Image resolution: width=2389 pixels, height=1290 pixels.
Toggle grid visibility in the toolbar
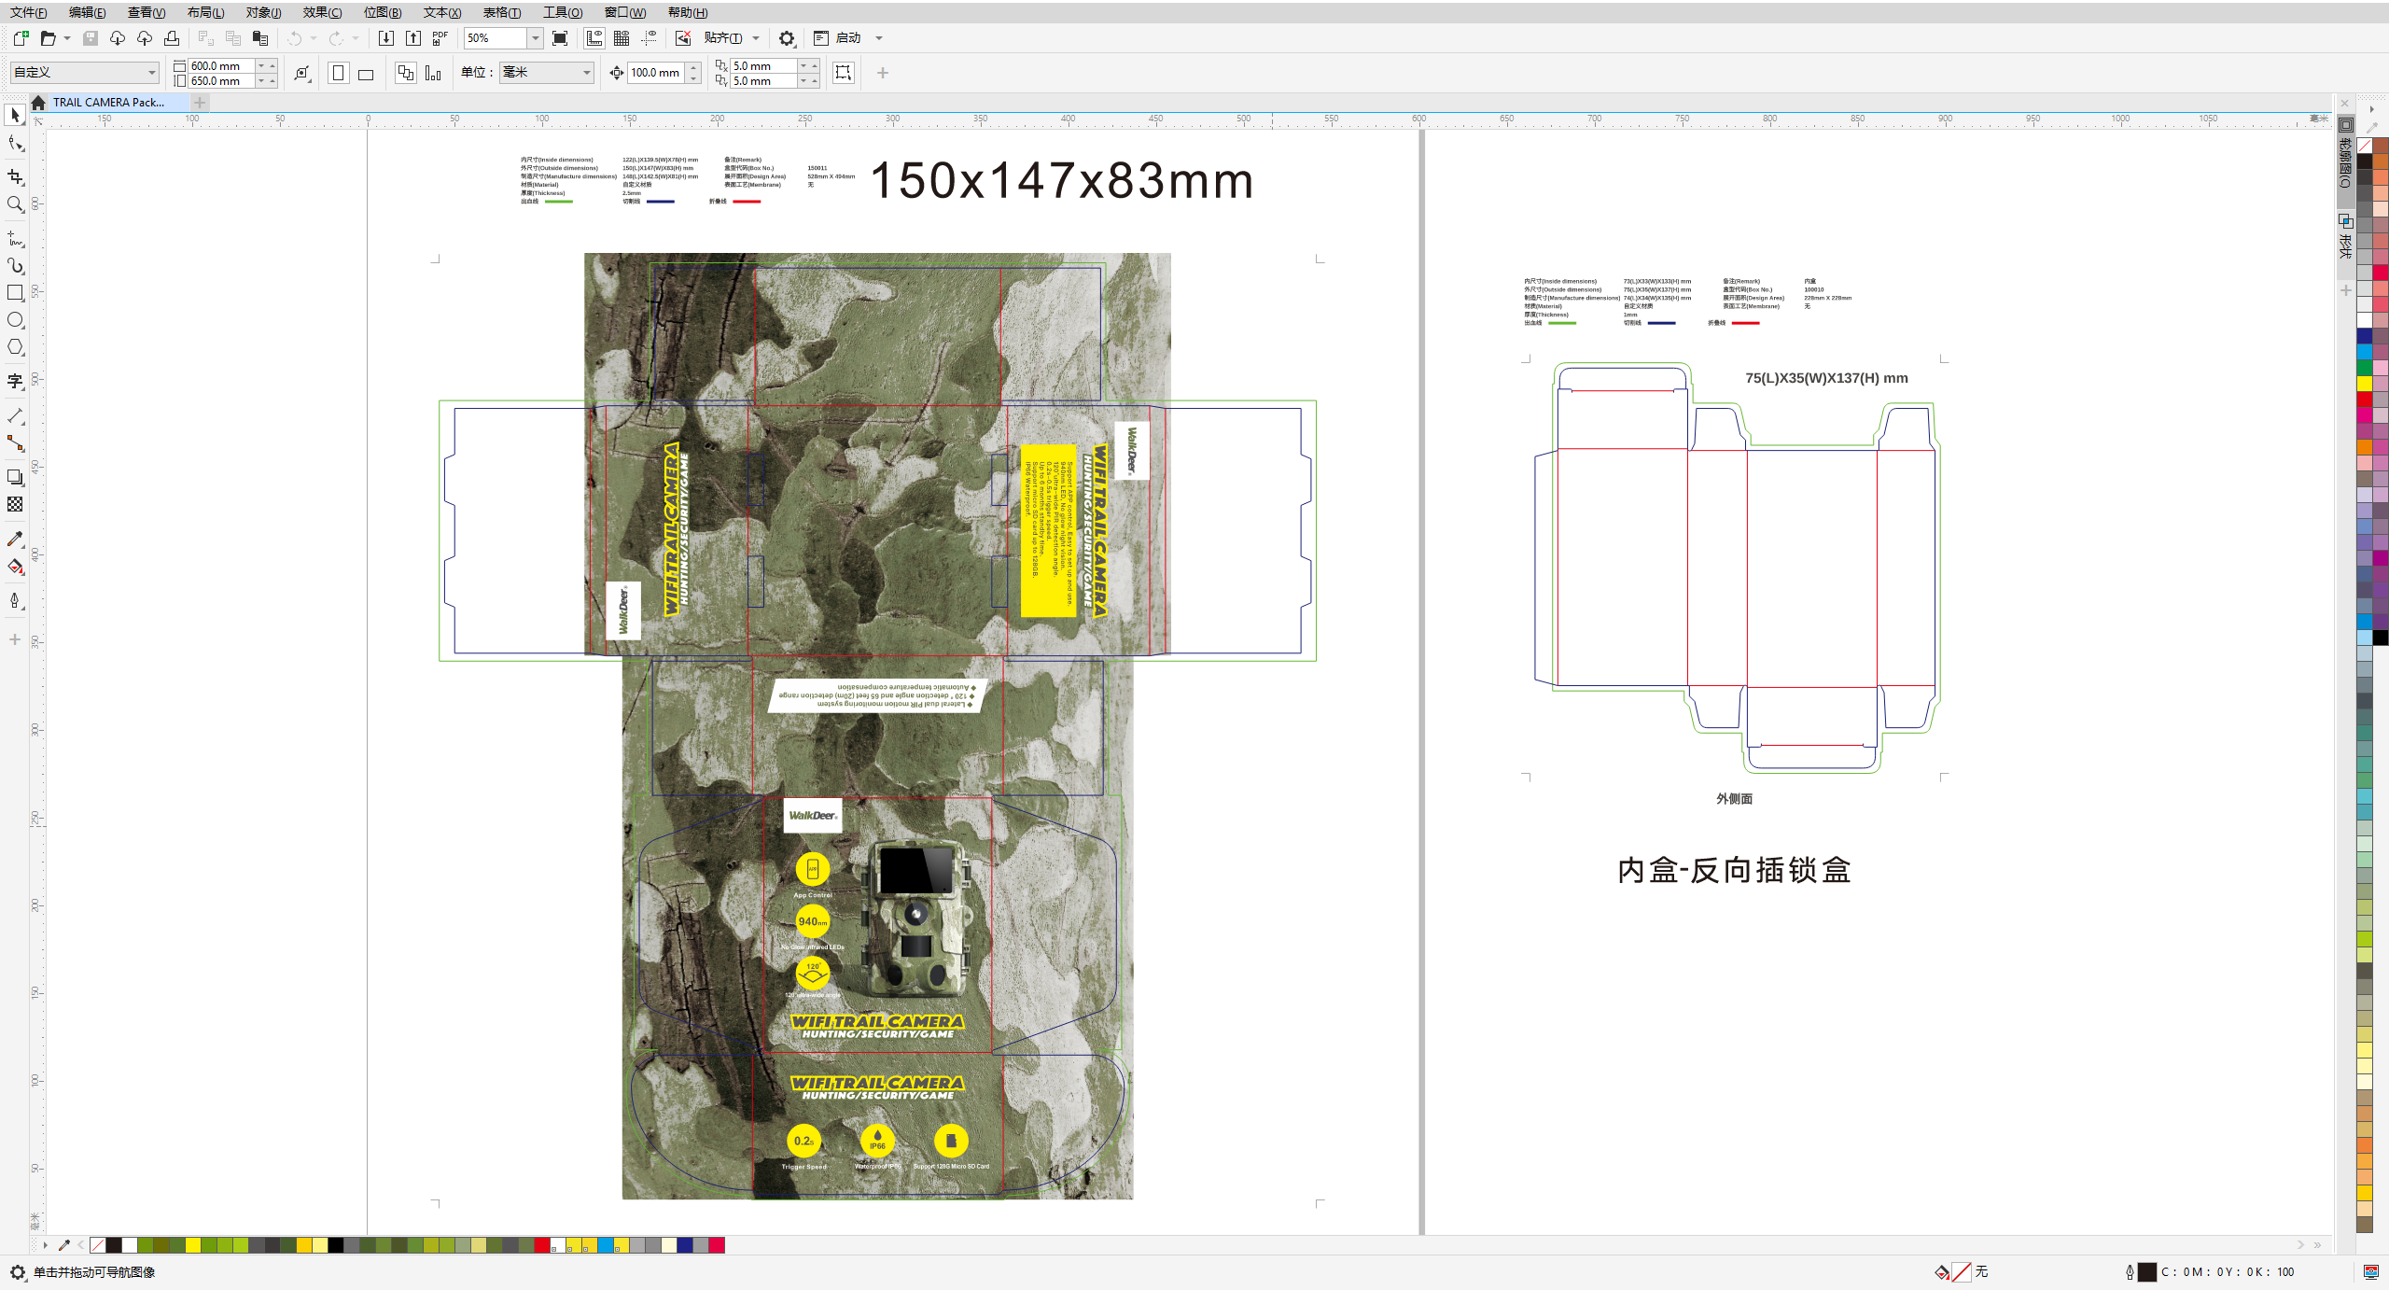(x=621, y=38)
